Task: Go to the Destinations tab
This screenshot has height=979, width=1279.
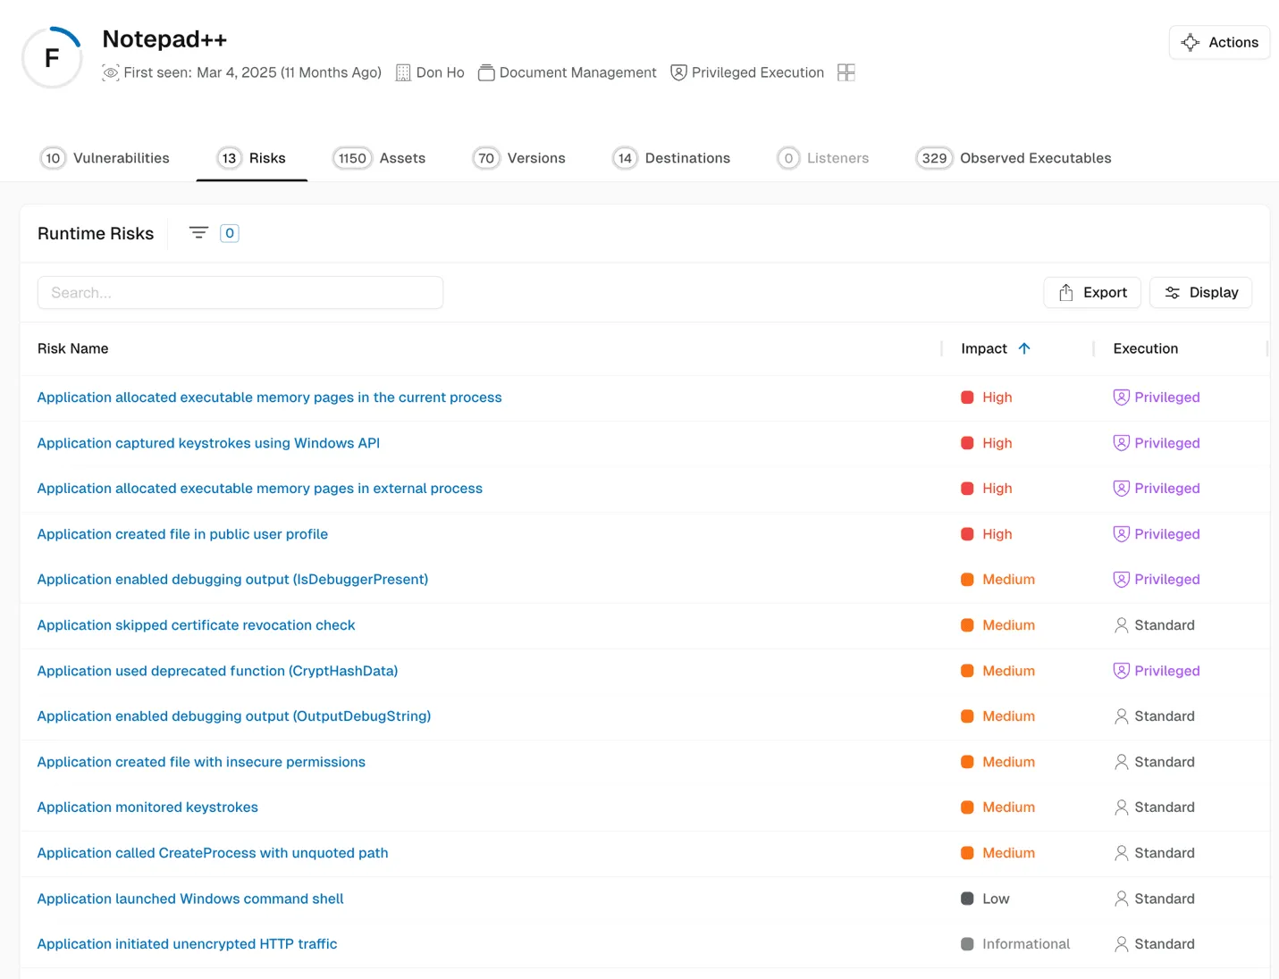Action: 671,158
